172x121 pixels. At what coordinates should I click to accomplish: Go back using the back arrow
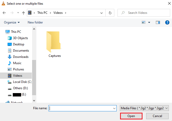(x=4, y=13)
